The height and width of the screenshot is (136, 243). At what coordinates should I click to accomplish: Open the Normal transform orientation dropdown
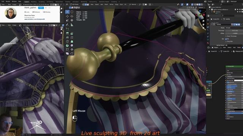pos(134,5)
